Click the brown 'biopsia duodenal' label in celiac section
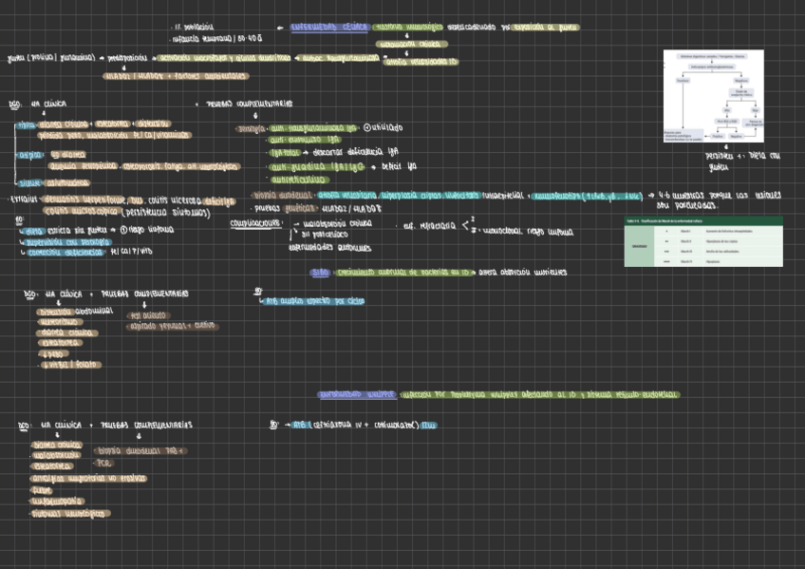This screenshot has width=805, height=569. (x=282, y=195)
